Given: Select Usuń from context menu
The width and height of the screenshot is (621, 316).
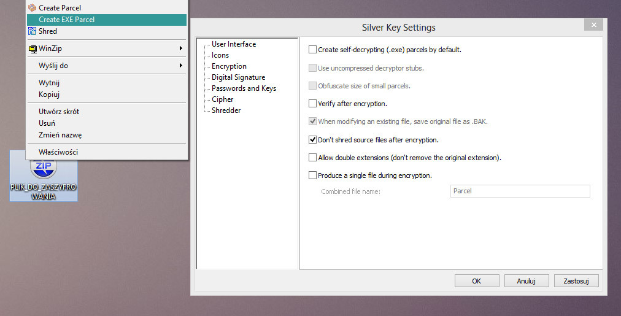Looking at the screenshot, I should (107, 123).
